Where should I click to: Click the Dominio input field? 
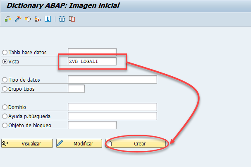pos(112,107)
